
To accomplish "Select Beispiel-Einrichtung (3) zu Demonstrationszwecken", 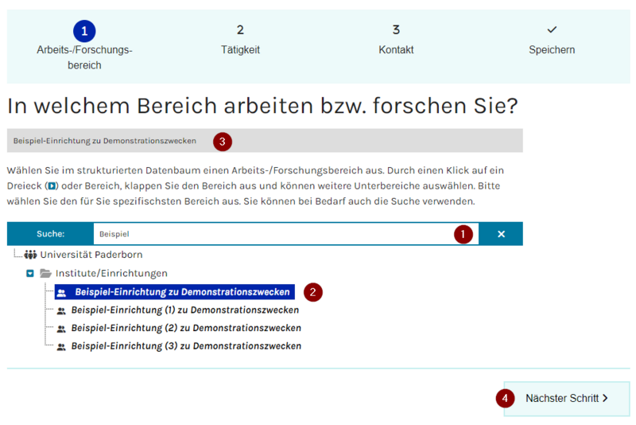I will (x=185, y=346).
